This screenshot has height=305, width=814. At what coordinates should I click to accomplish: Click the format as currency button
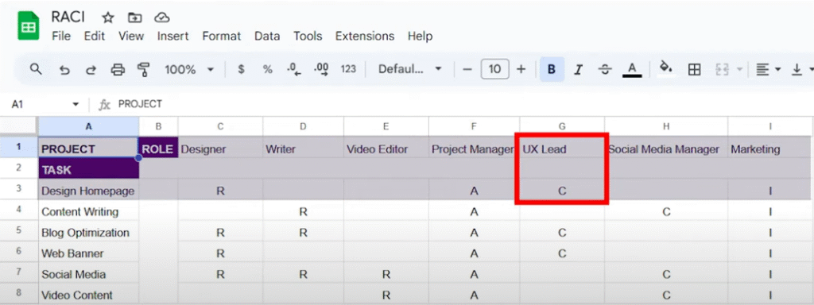241,70
